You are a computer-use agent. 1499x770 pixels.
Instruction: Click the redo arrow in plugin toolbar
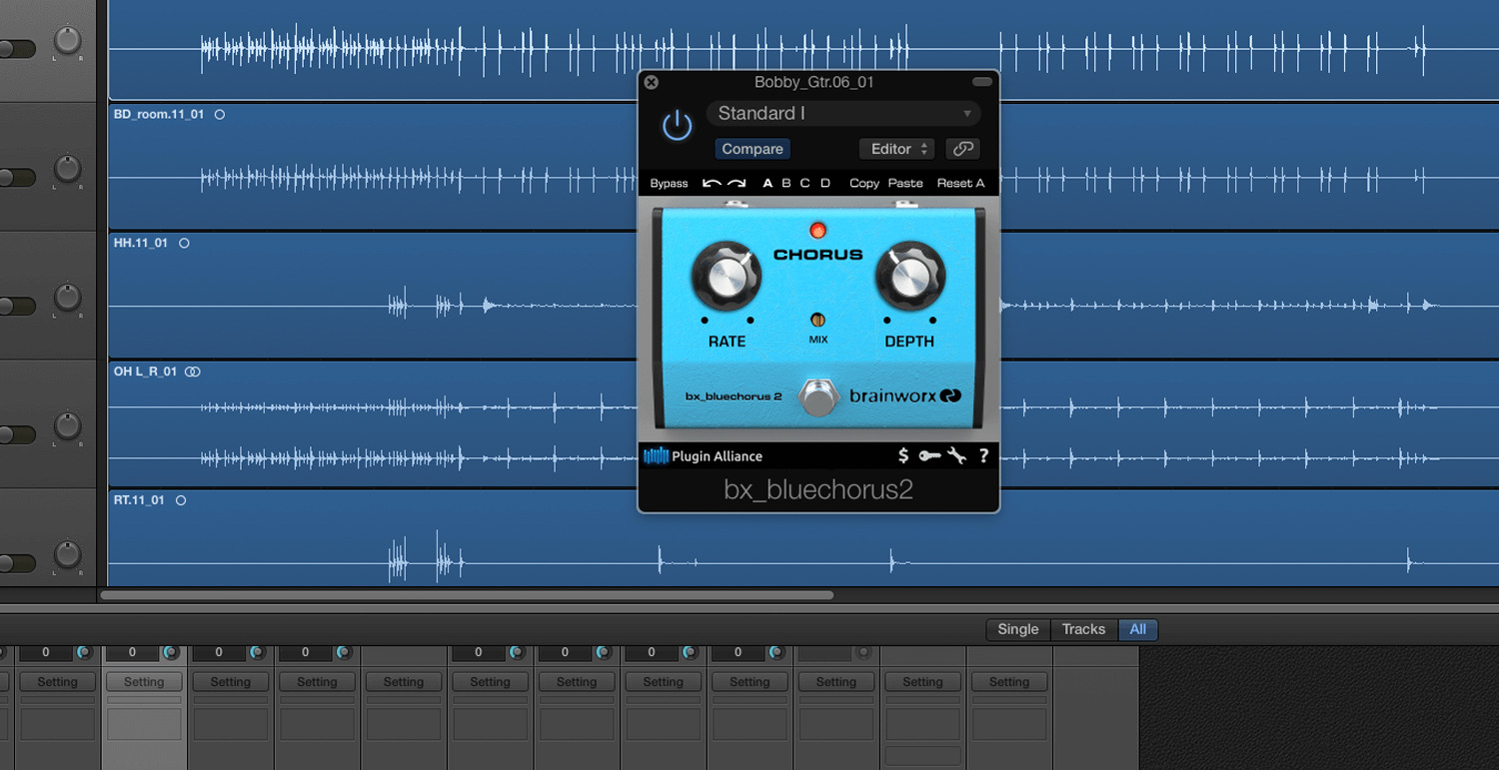(x=737, y=183)
